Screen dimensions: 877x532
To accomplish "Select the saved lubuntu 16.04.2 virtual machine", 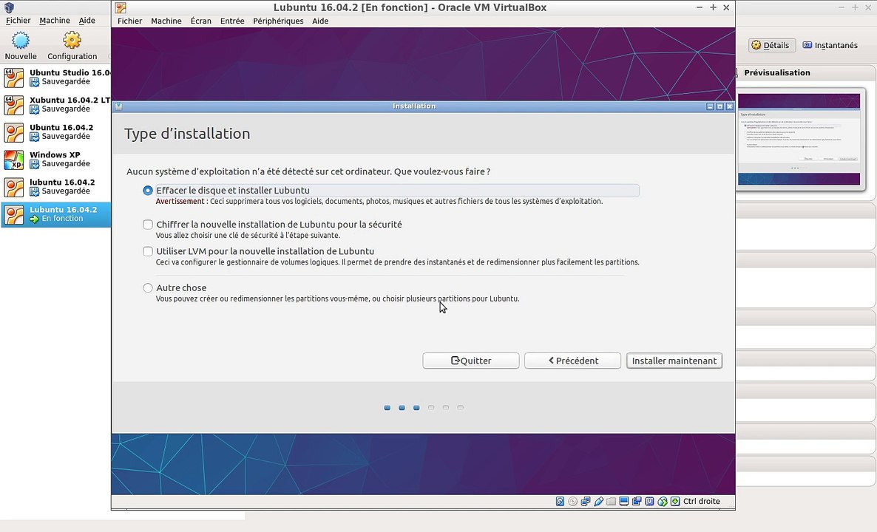I will (56, 187).
